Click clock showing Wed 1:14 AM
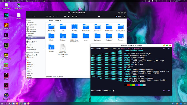This screenshot has height=105, width=187. (x=177, y=1)
